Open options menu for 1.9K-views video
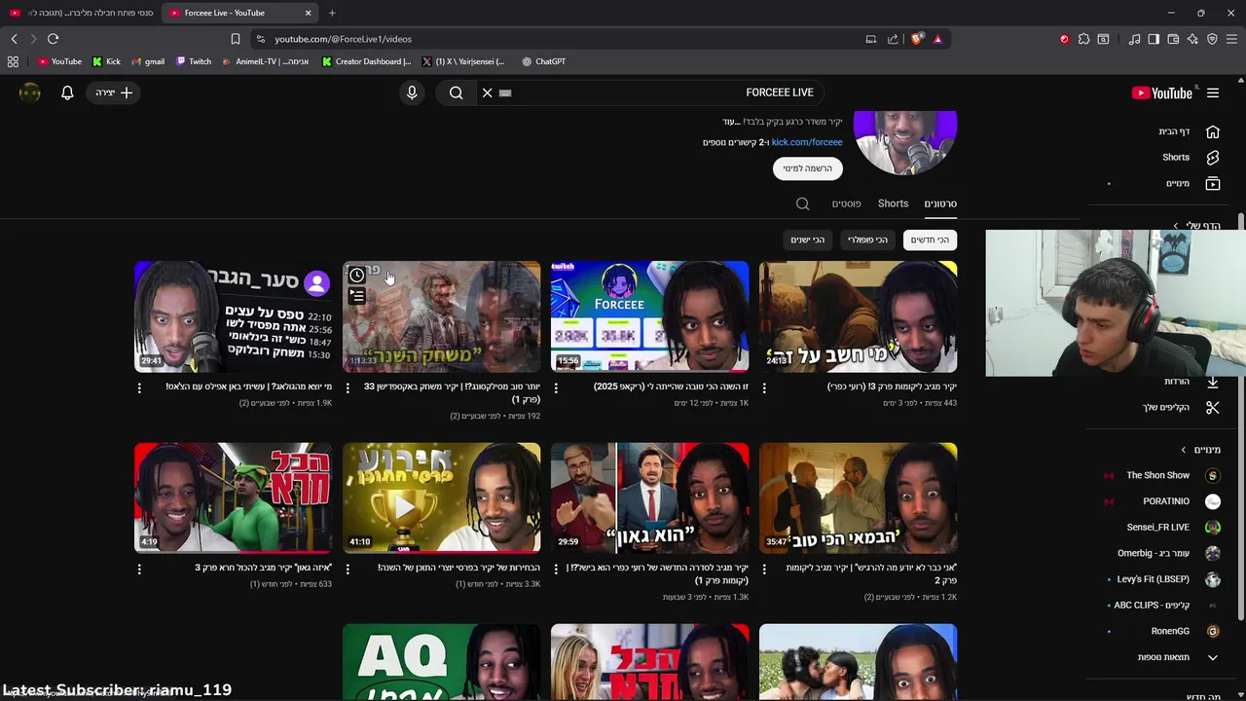Image resolution: width=1246 pixels, height=701 pixels. point(139,387)
